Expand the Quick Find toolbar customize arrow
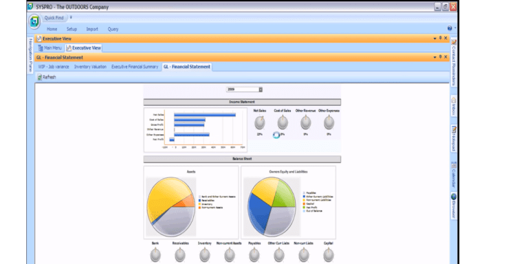The image size is (528, 264). 71,17
